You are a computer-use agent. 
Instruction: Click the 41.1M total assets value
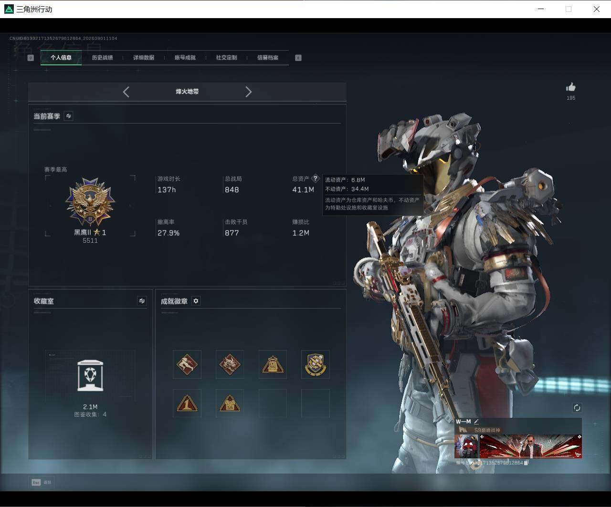(x=303, y=190)
